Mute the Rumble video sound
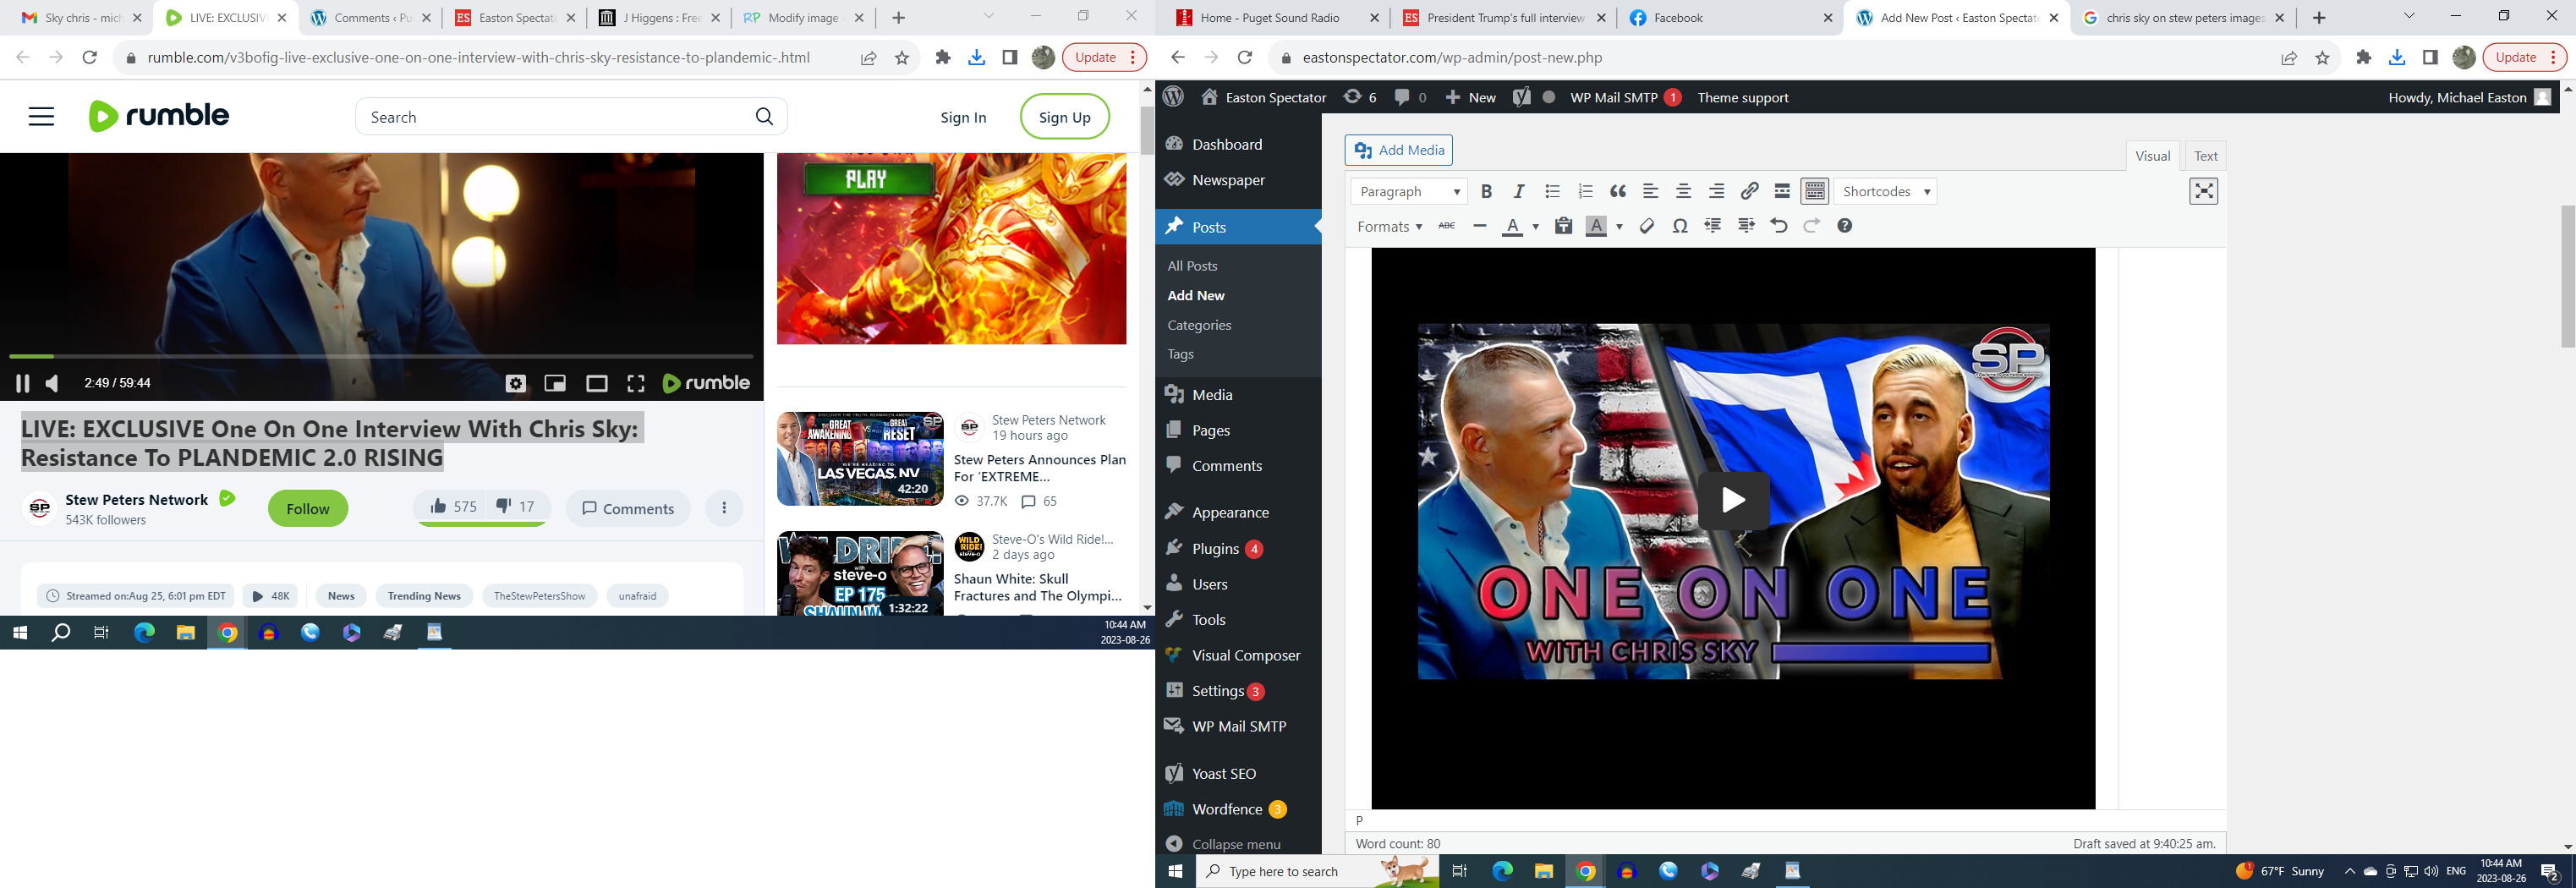This screenshot has width=2576, height=888. [52, 383]
